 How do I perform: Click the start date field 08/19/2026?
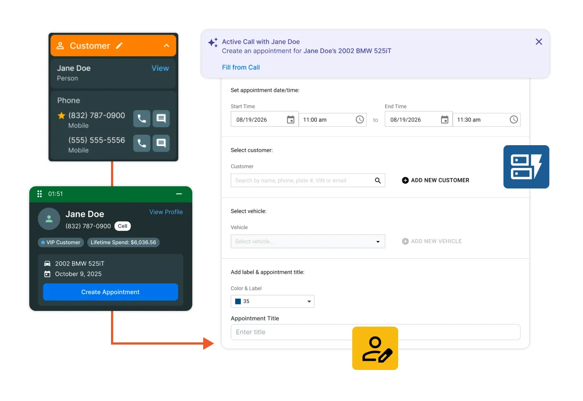[x=264, y=119]
